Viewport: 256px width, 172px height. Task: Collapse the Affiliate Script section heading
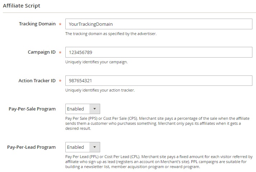[22, 6]
